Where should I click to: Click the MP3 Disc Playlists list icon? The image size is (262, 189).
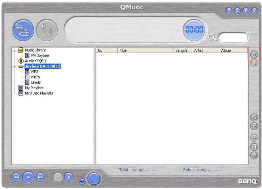coord(21,93)
